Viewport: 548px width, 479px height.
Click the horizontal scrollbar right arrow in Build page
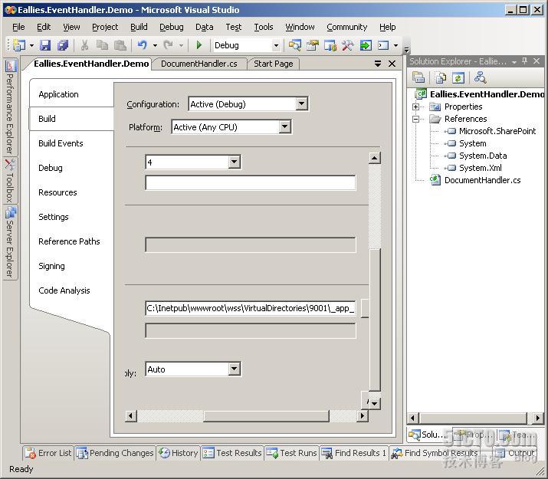pyautogui.click(x=363, y=415)
